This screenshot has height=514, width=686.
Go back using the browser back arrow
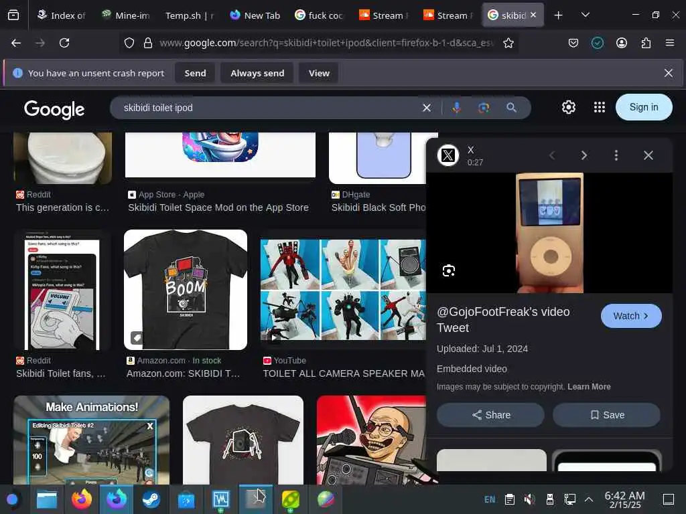[16, 43]
